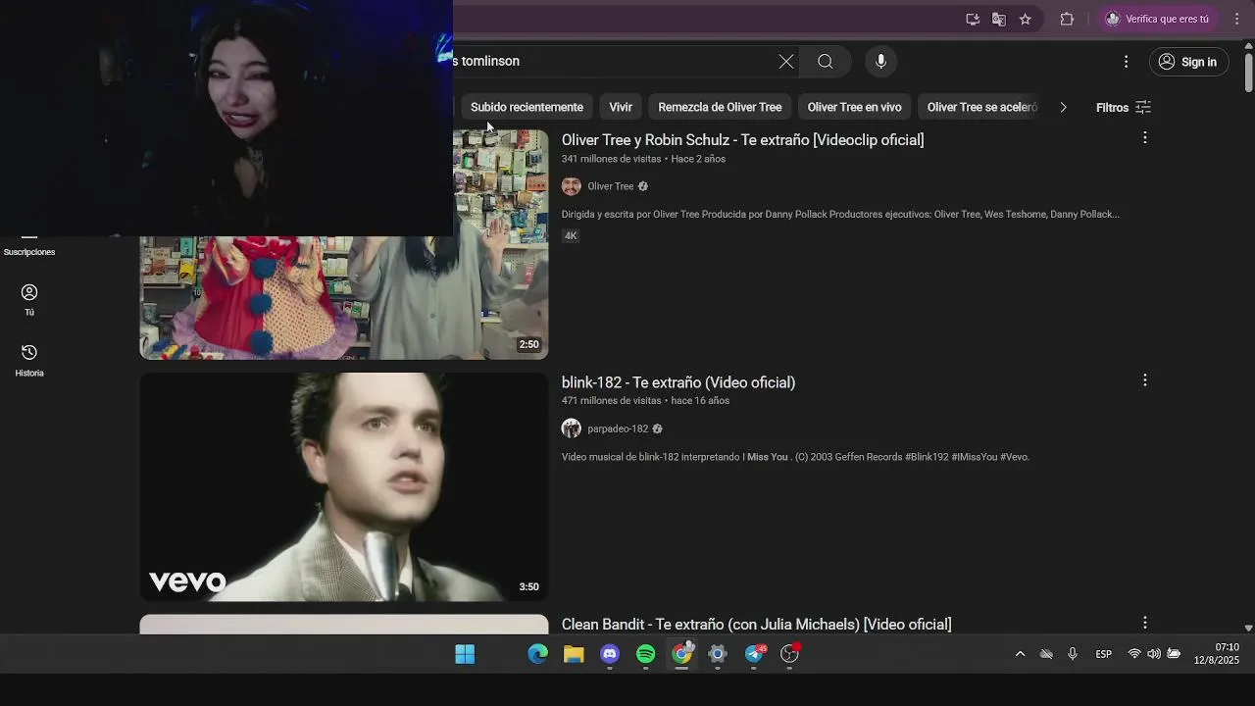The image size is (1255, 706).
Task: Click the scrollbar down arrow
Action: pyautogui.click(x=1248, y=628)
